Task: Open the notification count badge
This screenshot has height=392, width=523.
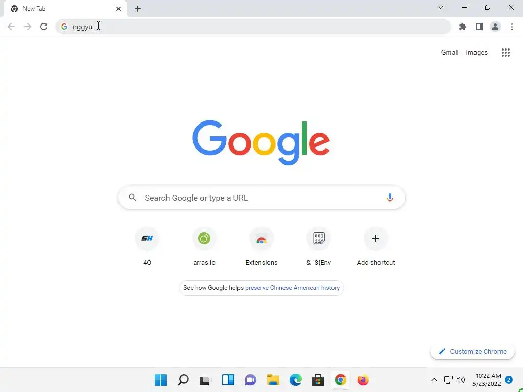Action: (x=509, y=380)
